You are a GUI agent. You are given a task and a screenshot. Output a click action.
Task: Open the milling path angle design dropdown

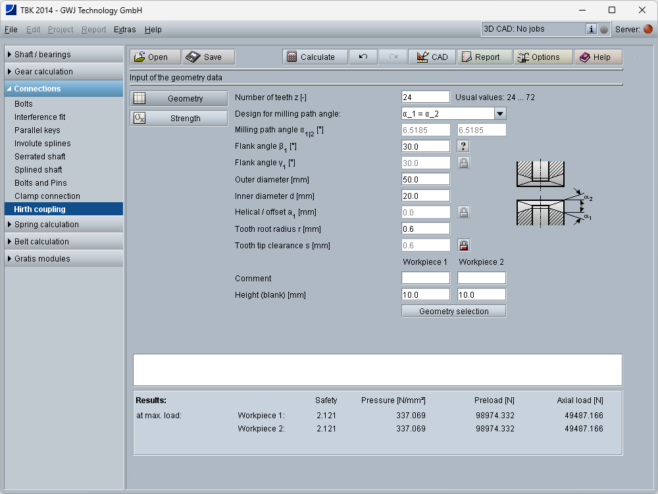tap(499, 114)
